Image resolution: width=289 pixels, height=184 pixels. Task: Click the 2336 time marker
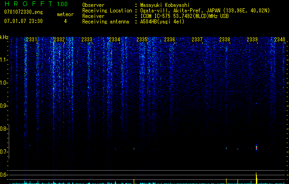[170, 39]
